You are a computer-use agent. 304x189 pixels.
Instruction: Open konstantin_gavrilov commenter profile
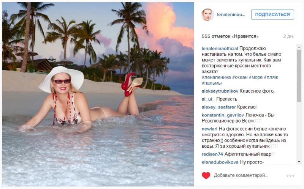223,115
